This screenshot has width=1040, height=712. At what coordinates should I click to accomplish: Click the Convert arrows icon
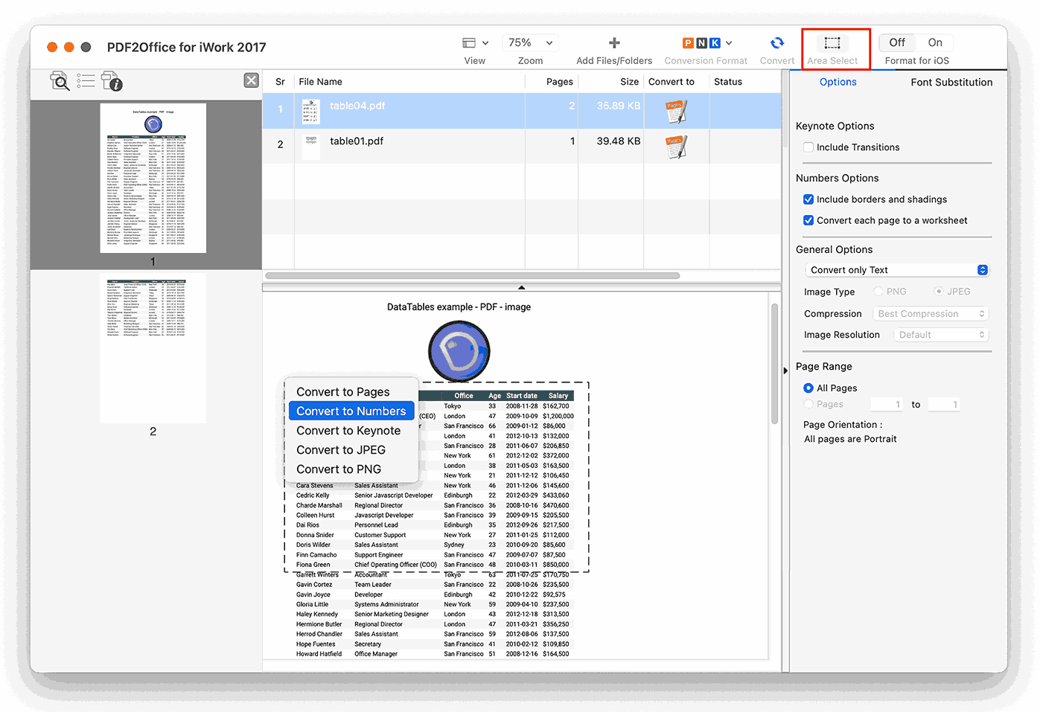pos(777,43)
